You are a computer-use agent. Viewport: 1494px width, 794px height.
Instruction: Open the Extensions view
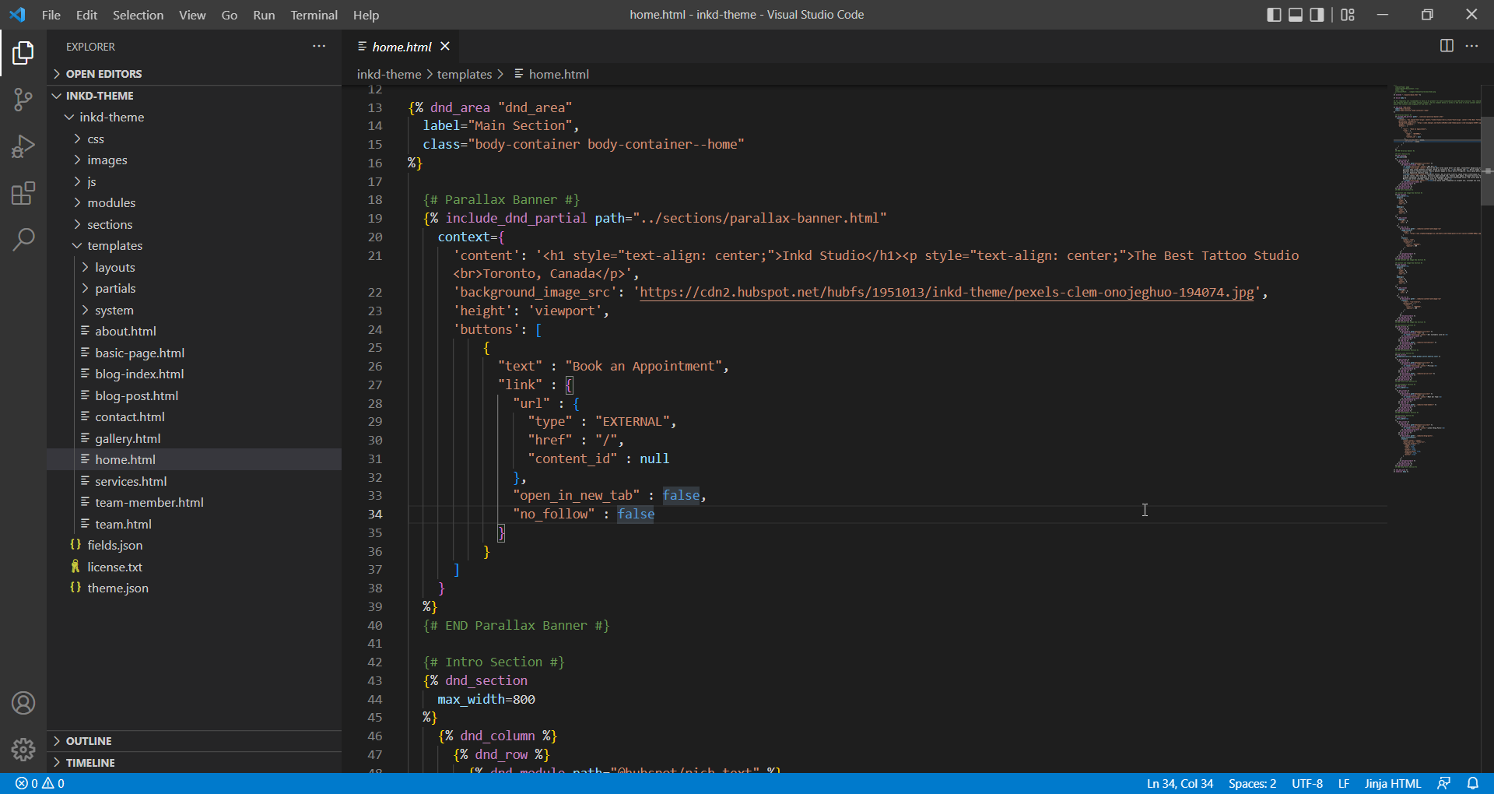coord(23,193)
